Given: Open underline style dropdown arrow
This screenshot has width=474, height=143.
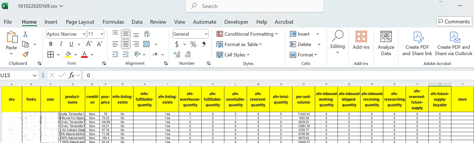Looking at the screenshot, I should [x=79, y=44].
